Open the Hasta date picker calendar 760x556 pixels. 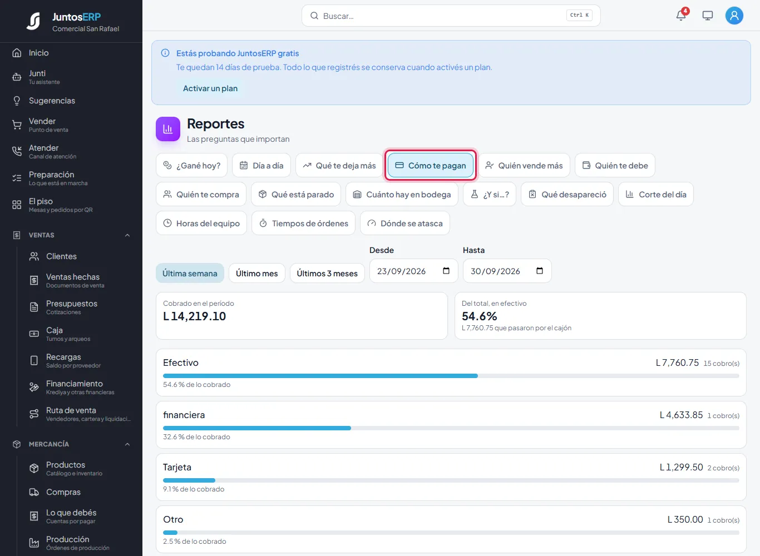540,271
